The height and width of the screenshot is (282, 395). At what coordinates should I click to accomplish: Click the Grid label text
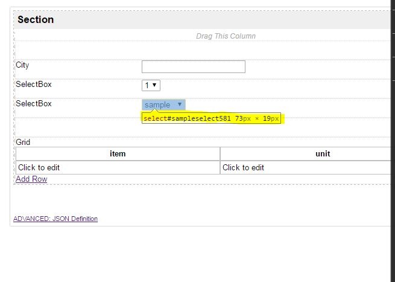click(23, 143)
